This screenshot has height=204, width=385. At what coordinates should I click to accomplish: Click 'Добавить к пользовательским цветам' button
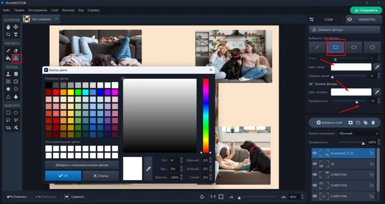(82, 165)
